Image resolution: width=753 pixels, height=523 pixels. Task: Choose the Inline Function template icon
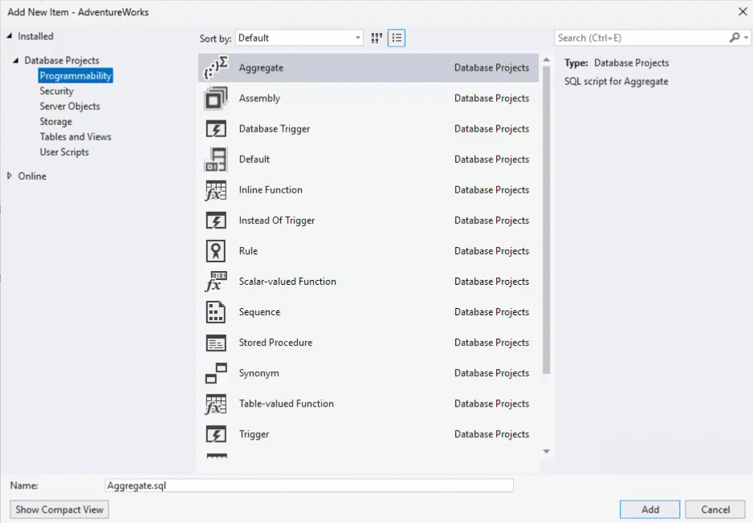[x=215, y=190]
